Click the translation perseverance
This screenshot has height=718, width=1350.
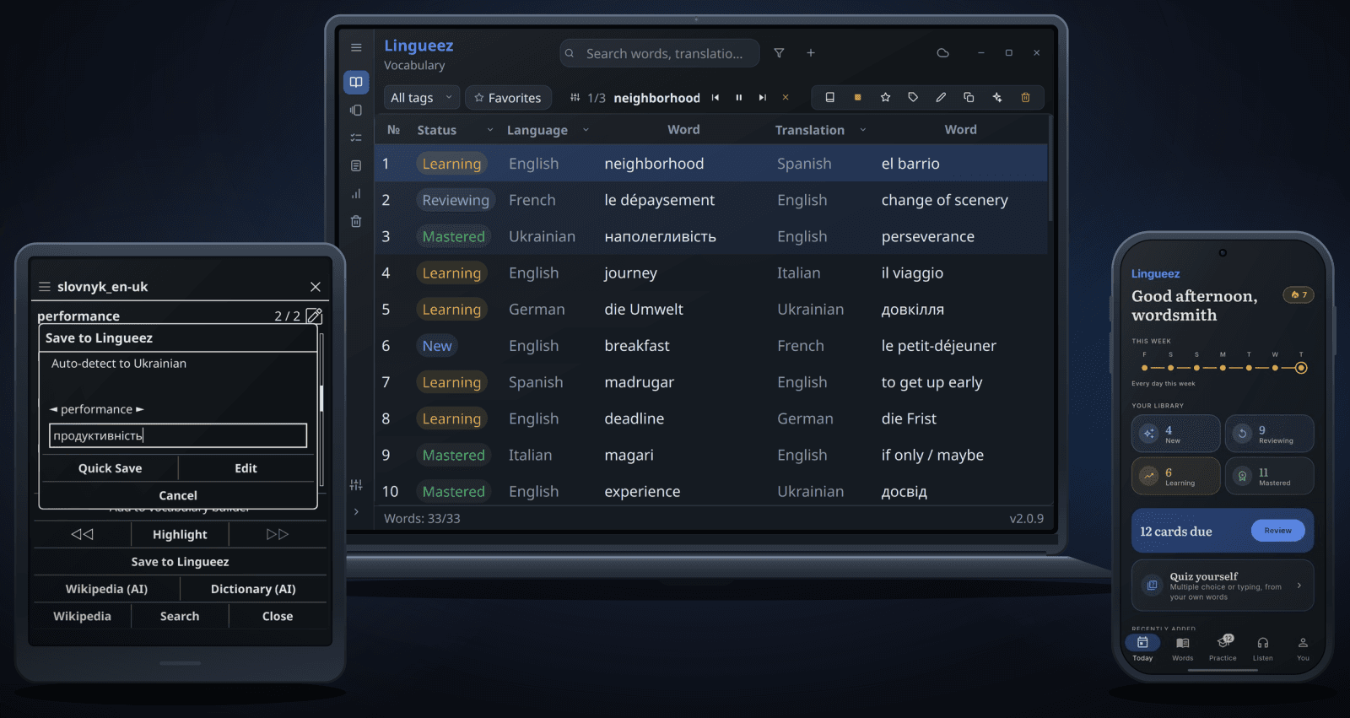point(928,237)
